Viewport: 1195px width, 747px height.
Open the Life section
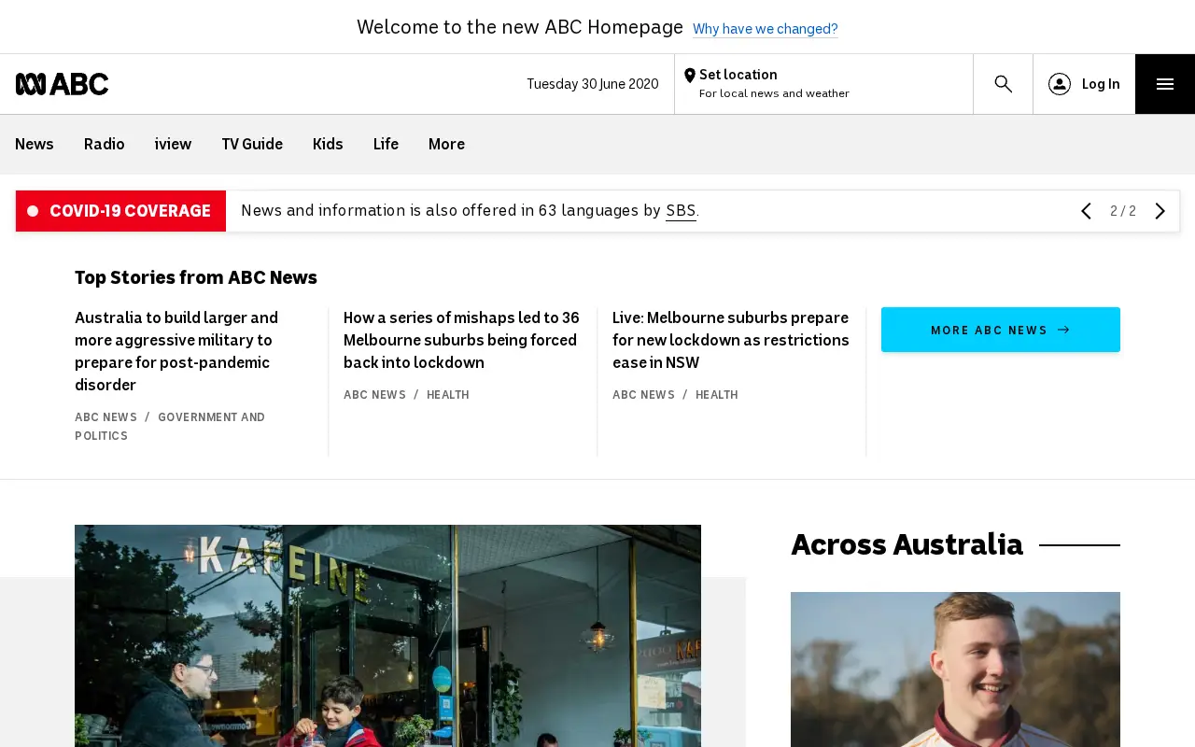click(386, 144)
